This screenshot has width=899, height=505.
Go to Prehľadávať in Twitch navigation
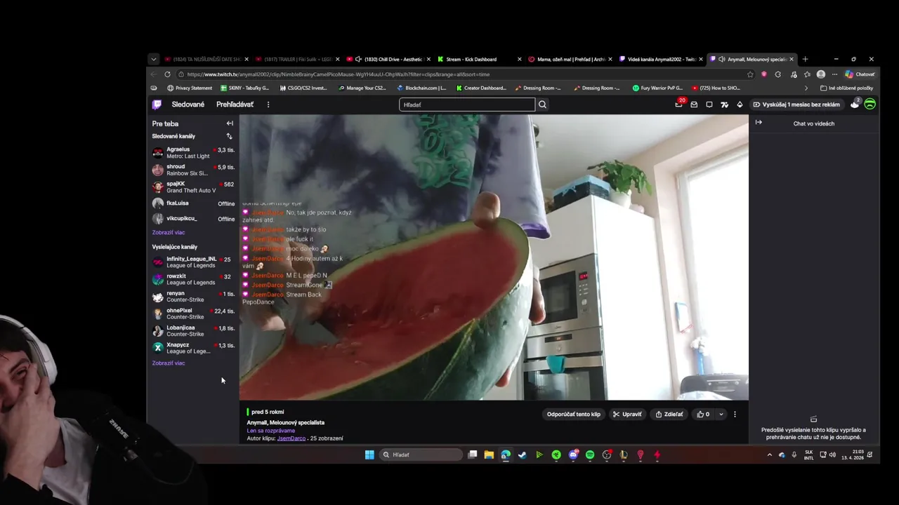point(235,105)
